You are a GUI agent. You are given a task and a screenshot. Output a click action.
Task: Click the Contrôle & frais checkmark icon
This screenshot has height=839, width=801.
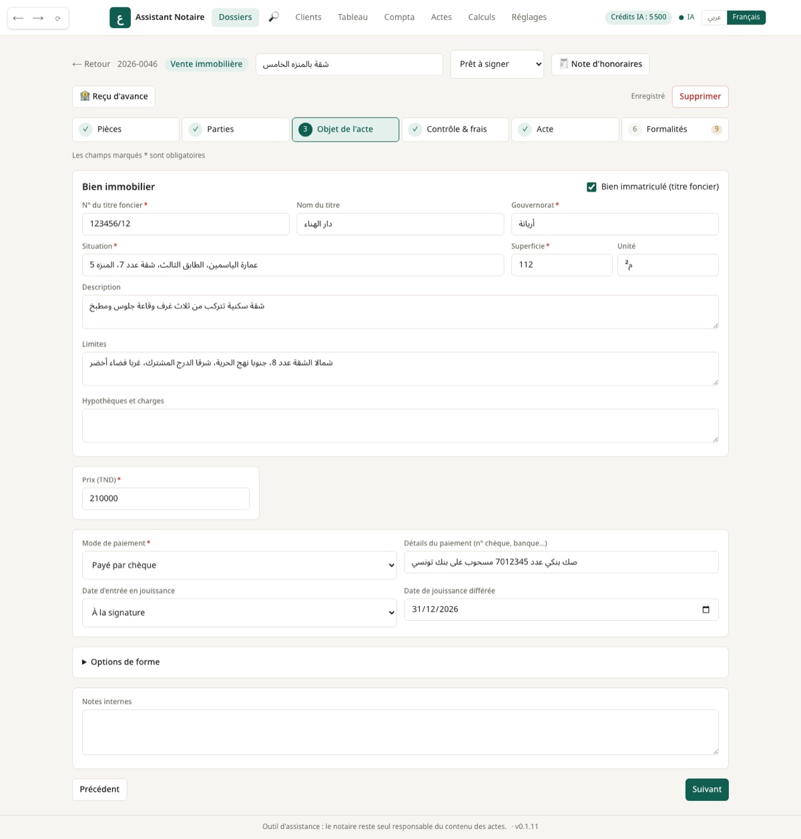tap(415, 129)
